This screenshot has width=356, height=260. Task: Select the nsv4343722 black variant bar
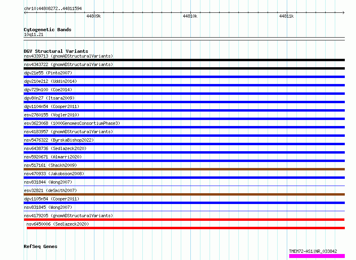pos(184,68)
